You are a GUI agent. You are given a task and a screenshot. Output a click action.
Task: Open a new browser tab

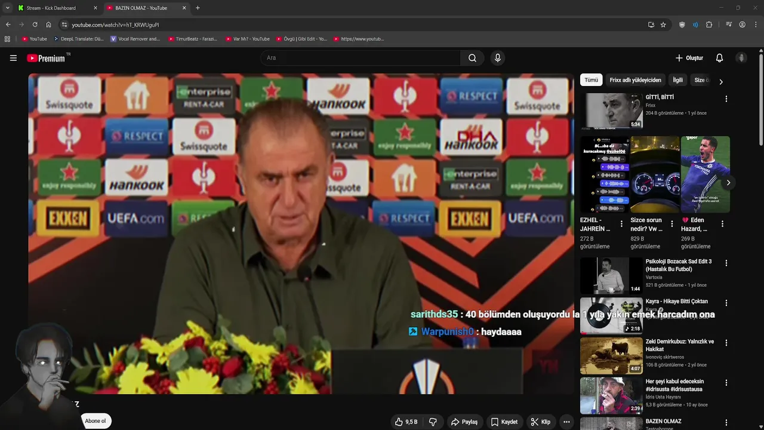coord(198,8)
